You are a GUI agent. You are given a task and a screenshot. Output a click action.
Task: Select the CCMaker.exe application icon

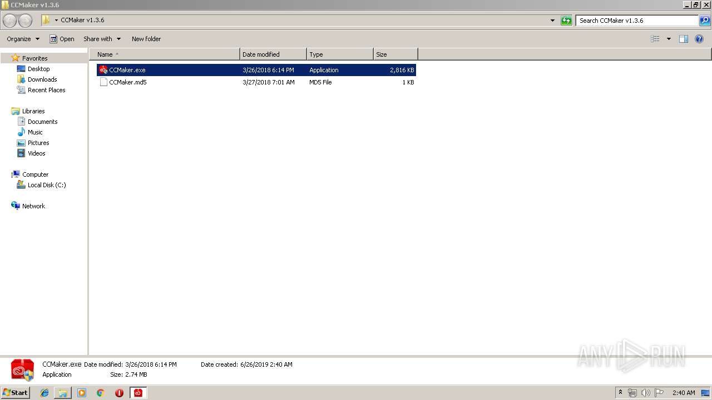(x=103, y=70)
